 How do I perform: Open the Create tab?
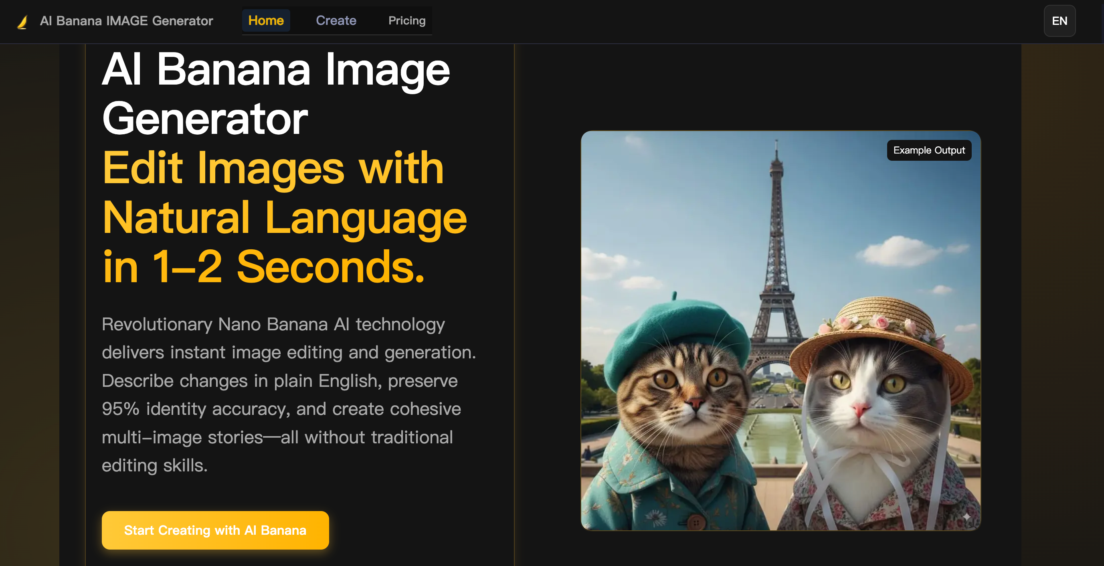pyautogui.click(x=336, y=20)
